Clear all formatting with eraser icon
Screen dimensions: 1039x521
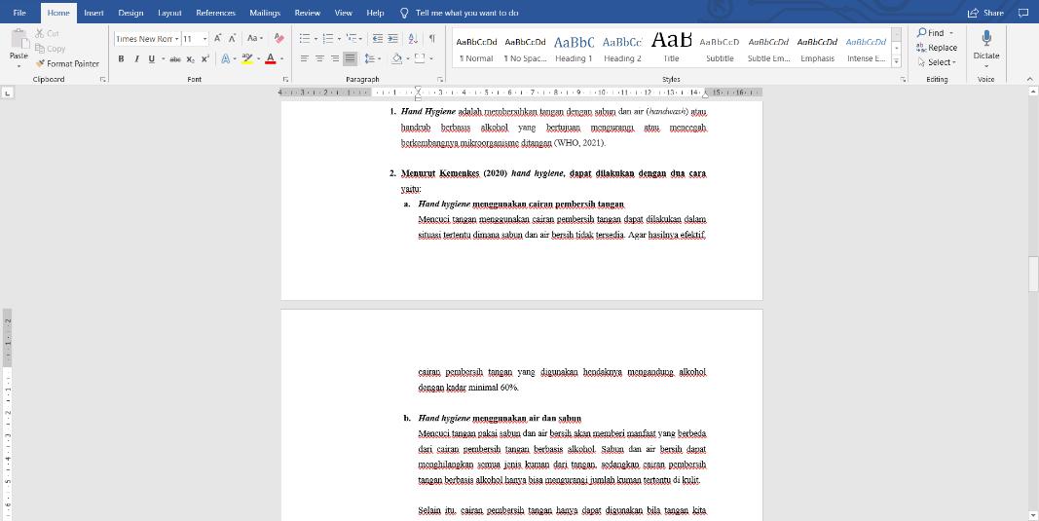[278, 38]
